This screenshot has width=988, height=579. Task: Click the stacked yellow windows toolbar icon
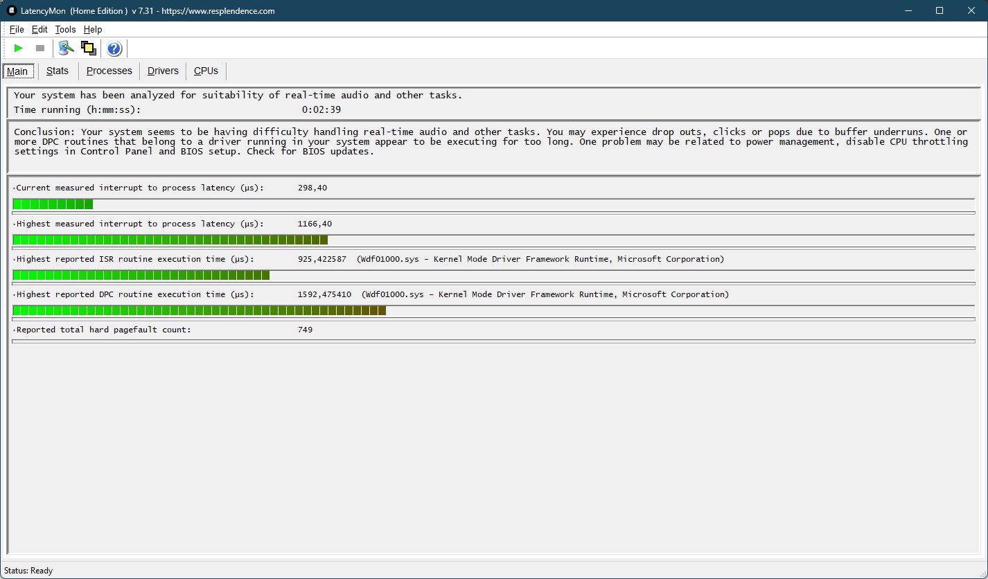tap(88, 48)
